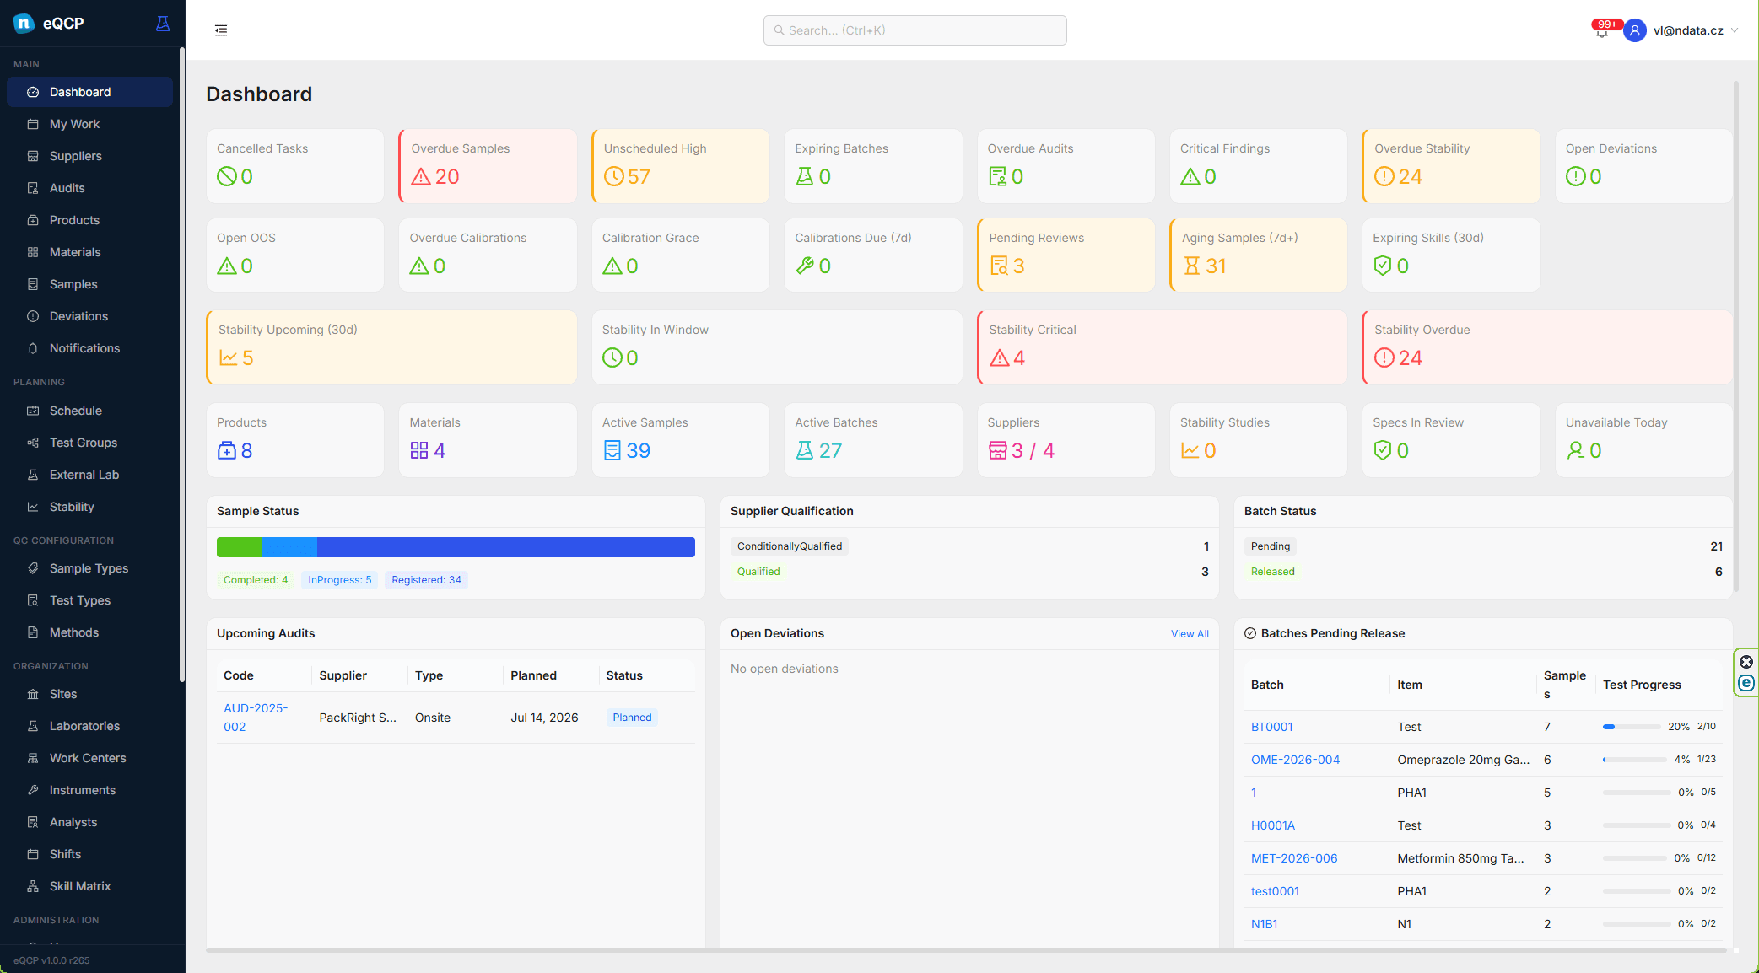
Task: Click the Schedule calendar icon in sidebar
Action: [x=33, y=411]
